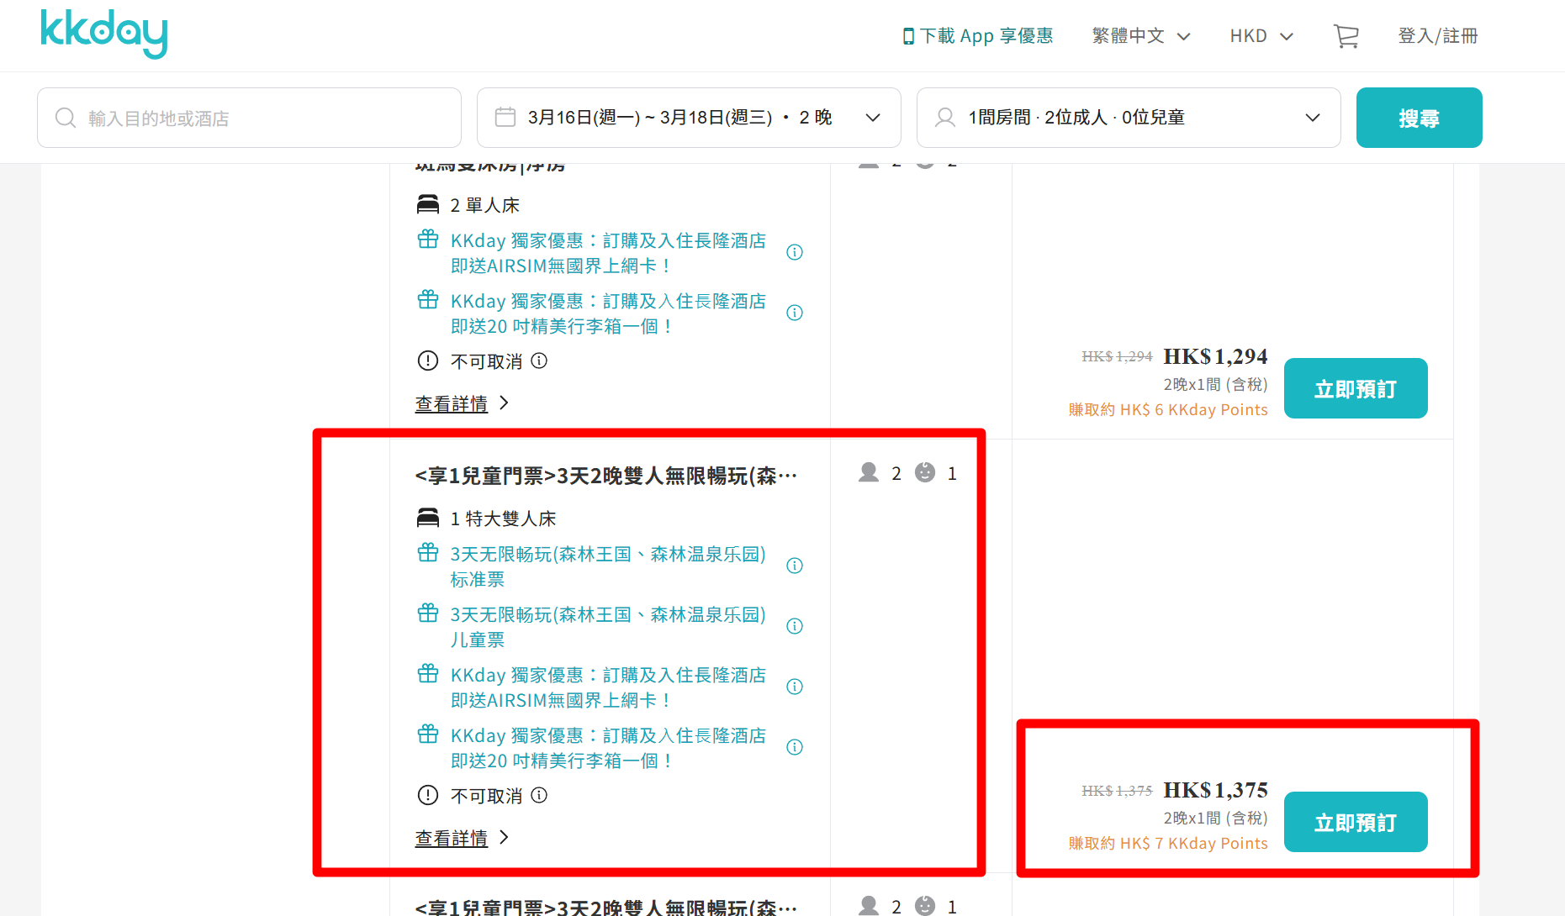
Task: Open 查看詳情 for the 特大雙人床 room
Action: (452, 838)
